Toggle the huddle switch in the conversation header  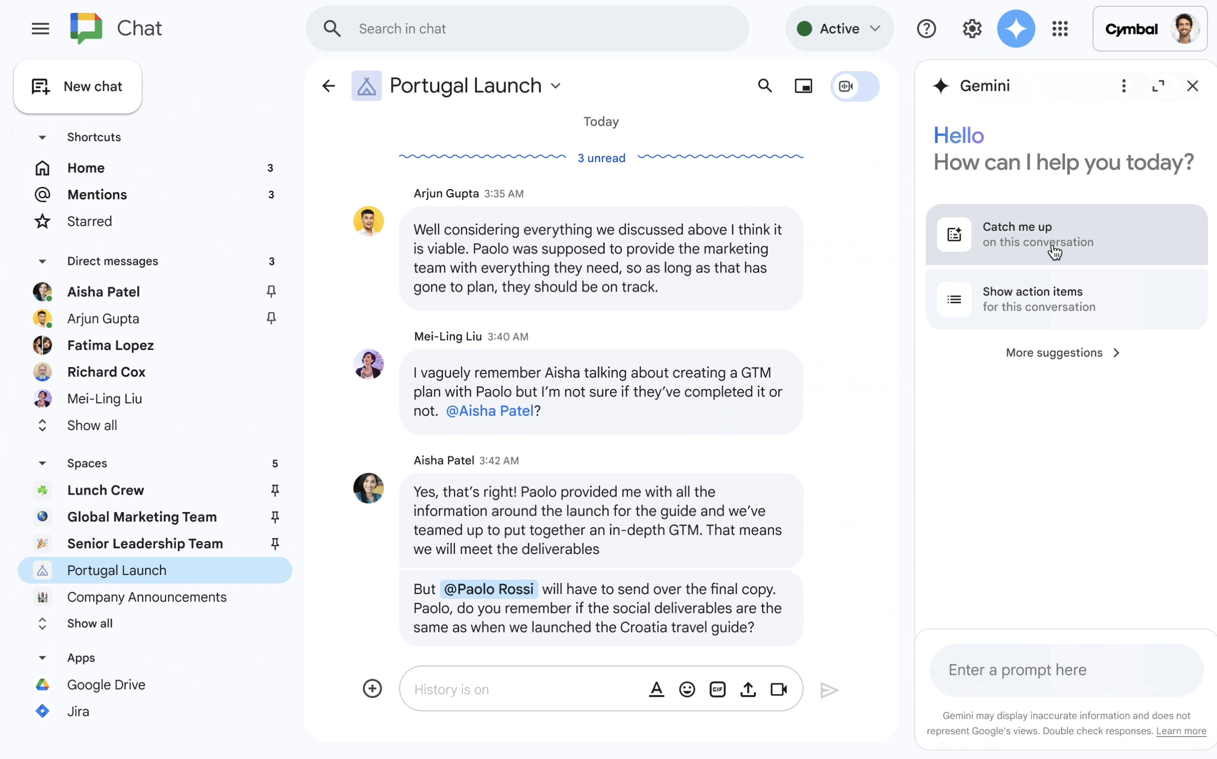click(x=855, y=86)
